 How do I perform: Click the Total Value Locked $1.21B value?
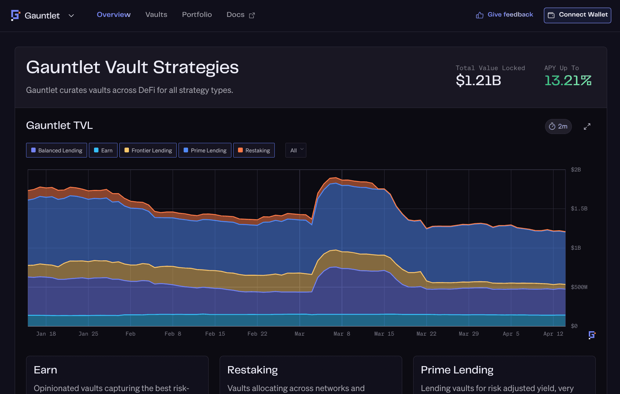point(479,80)
